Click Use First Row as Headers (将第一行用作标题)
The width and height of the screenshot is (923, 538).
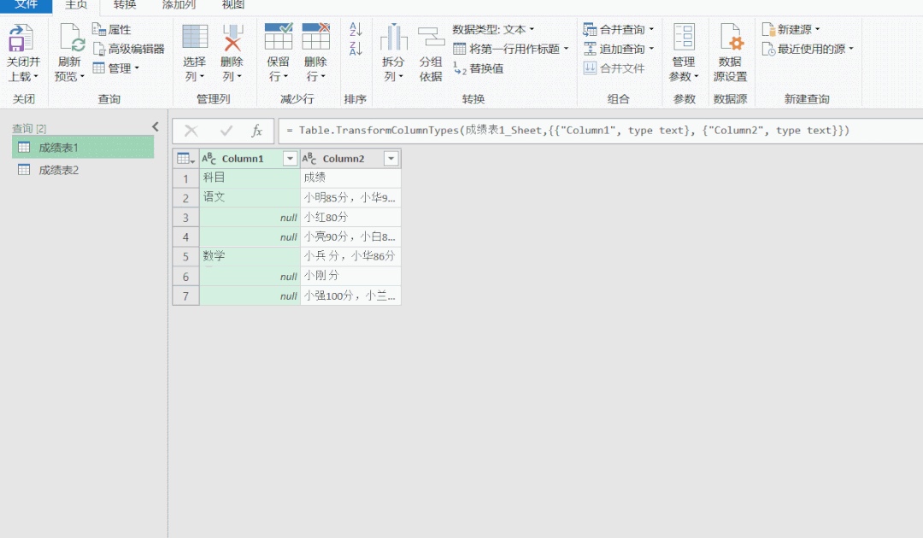(510, 49)
